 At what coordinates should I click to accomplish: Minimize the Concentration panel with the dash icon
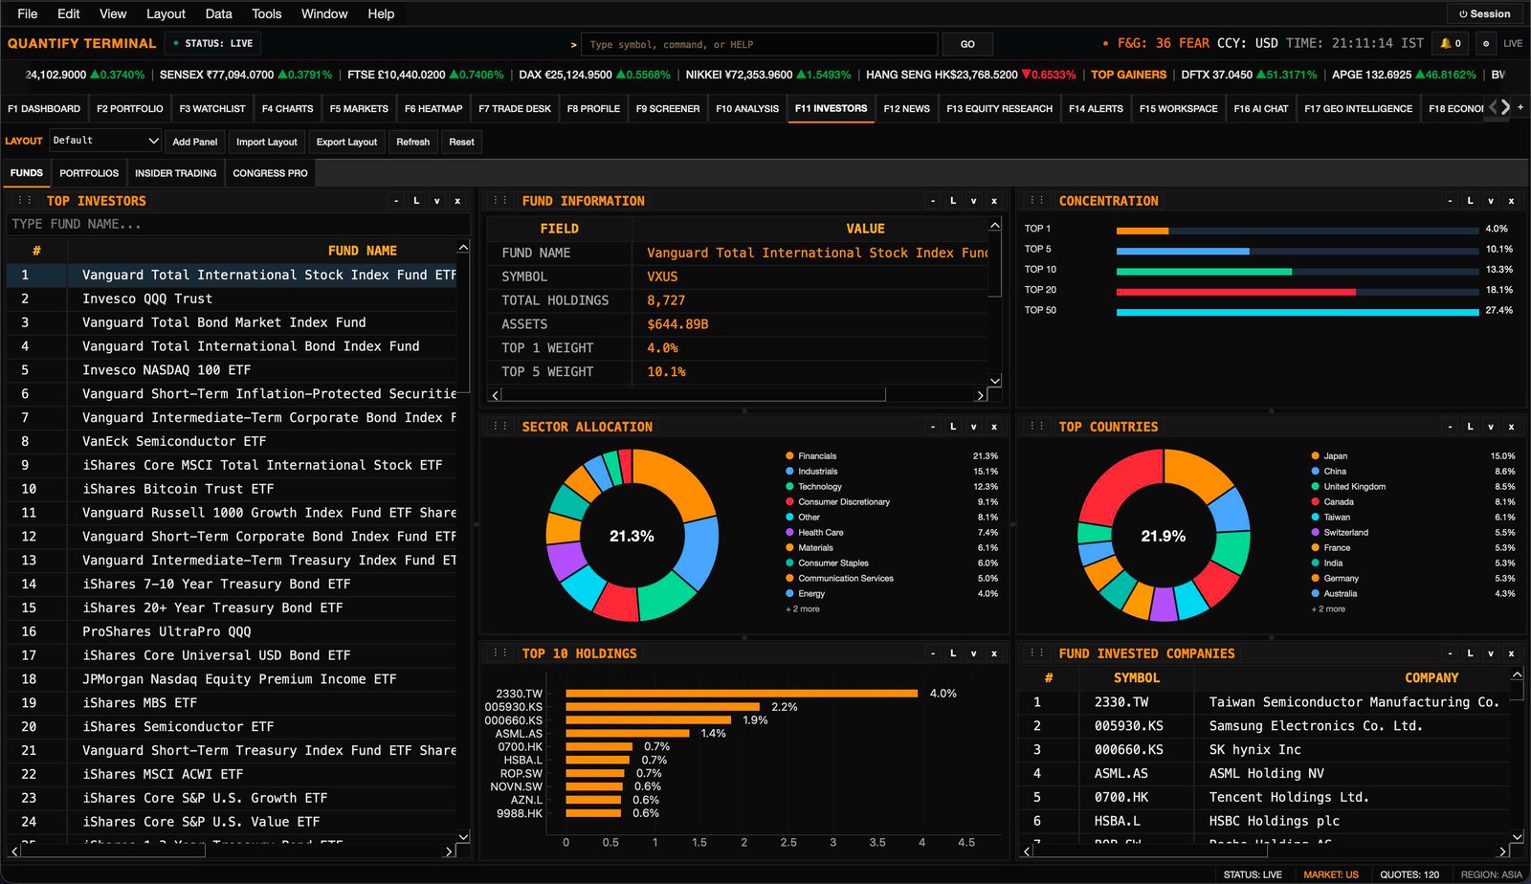1450,201
